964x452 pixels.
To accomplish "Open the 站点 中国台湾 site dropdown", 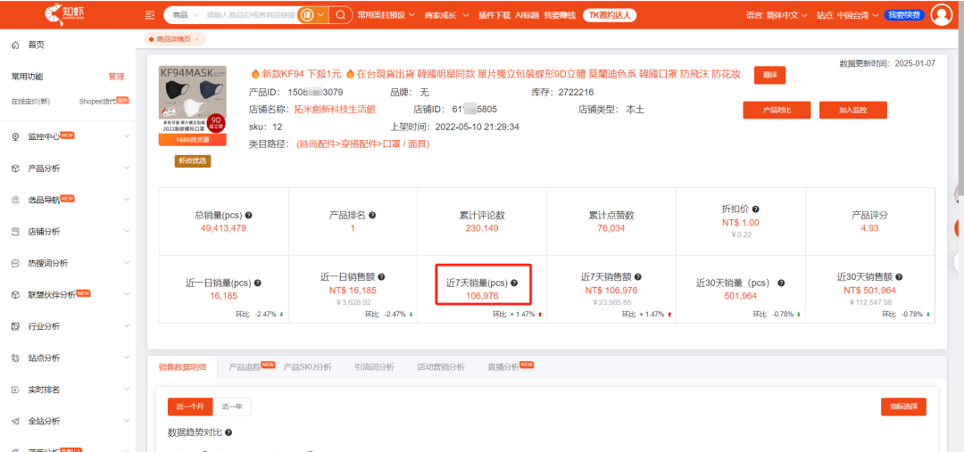I will [x=848, y=15].
